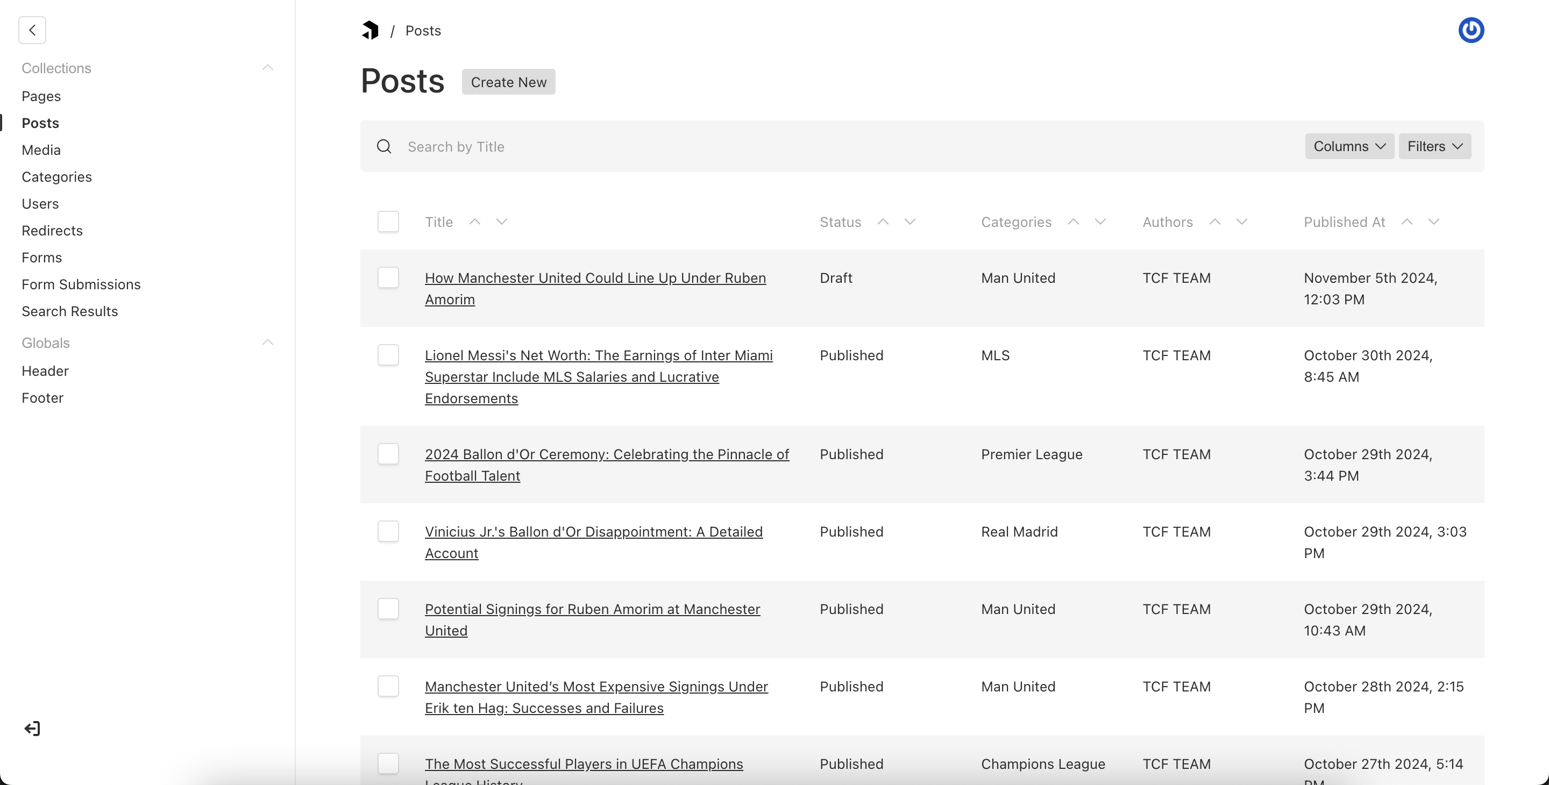Click the log out icon
Image resolution: width=1549 pixels, height=785 pixels.
pos(32,729)
